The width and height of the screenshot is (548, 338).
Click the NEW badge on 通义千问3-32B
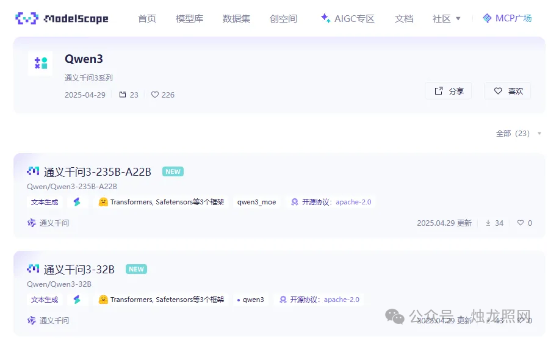[136, 269]
